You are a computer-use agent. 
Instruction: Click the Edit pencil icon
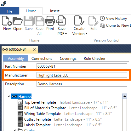(x=94, y=21)
